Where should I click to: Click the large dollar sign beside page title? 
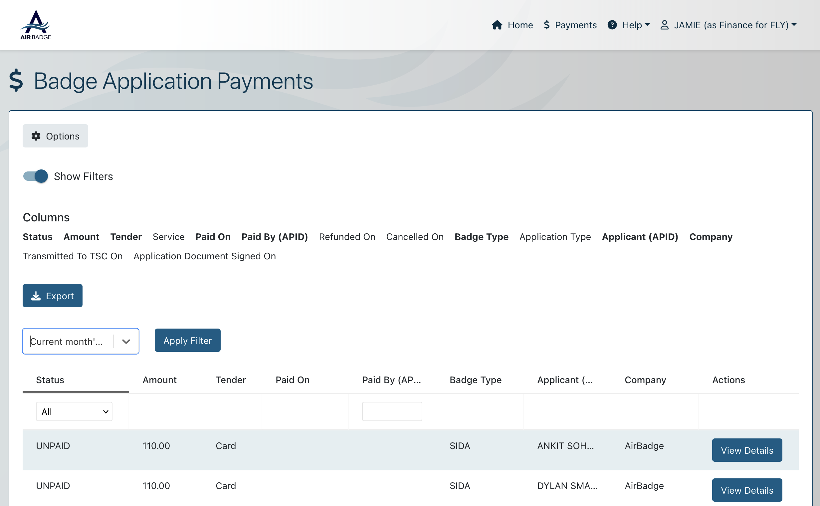[16, 81]
